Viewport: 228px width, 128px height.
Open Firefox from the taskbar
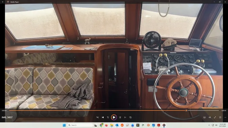[106, 125]
